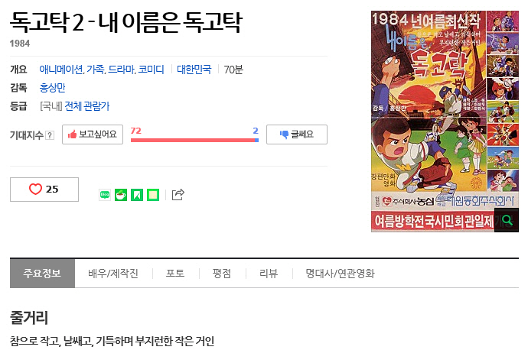
Task: Share to Naver Blog icon
Action: click(105, 195)
